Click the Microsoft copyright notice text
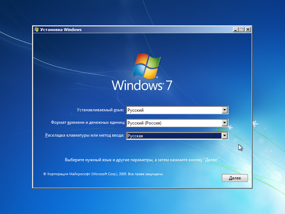 click(x=103, y=174)
